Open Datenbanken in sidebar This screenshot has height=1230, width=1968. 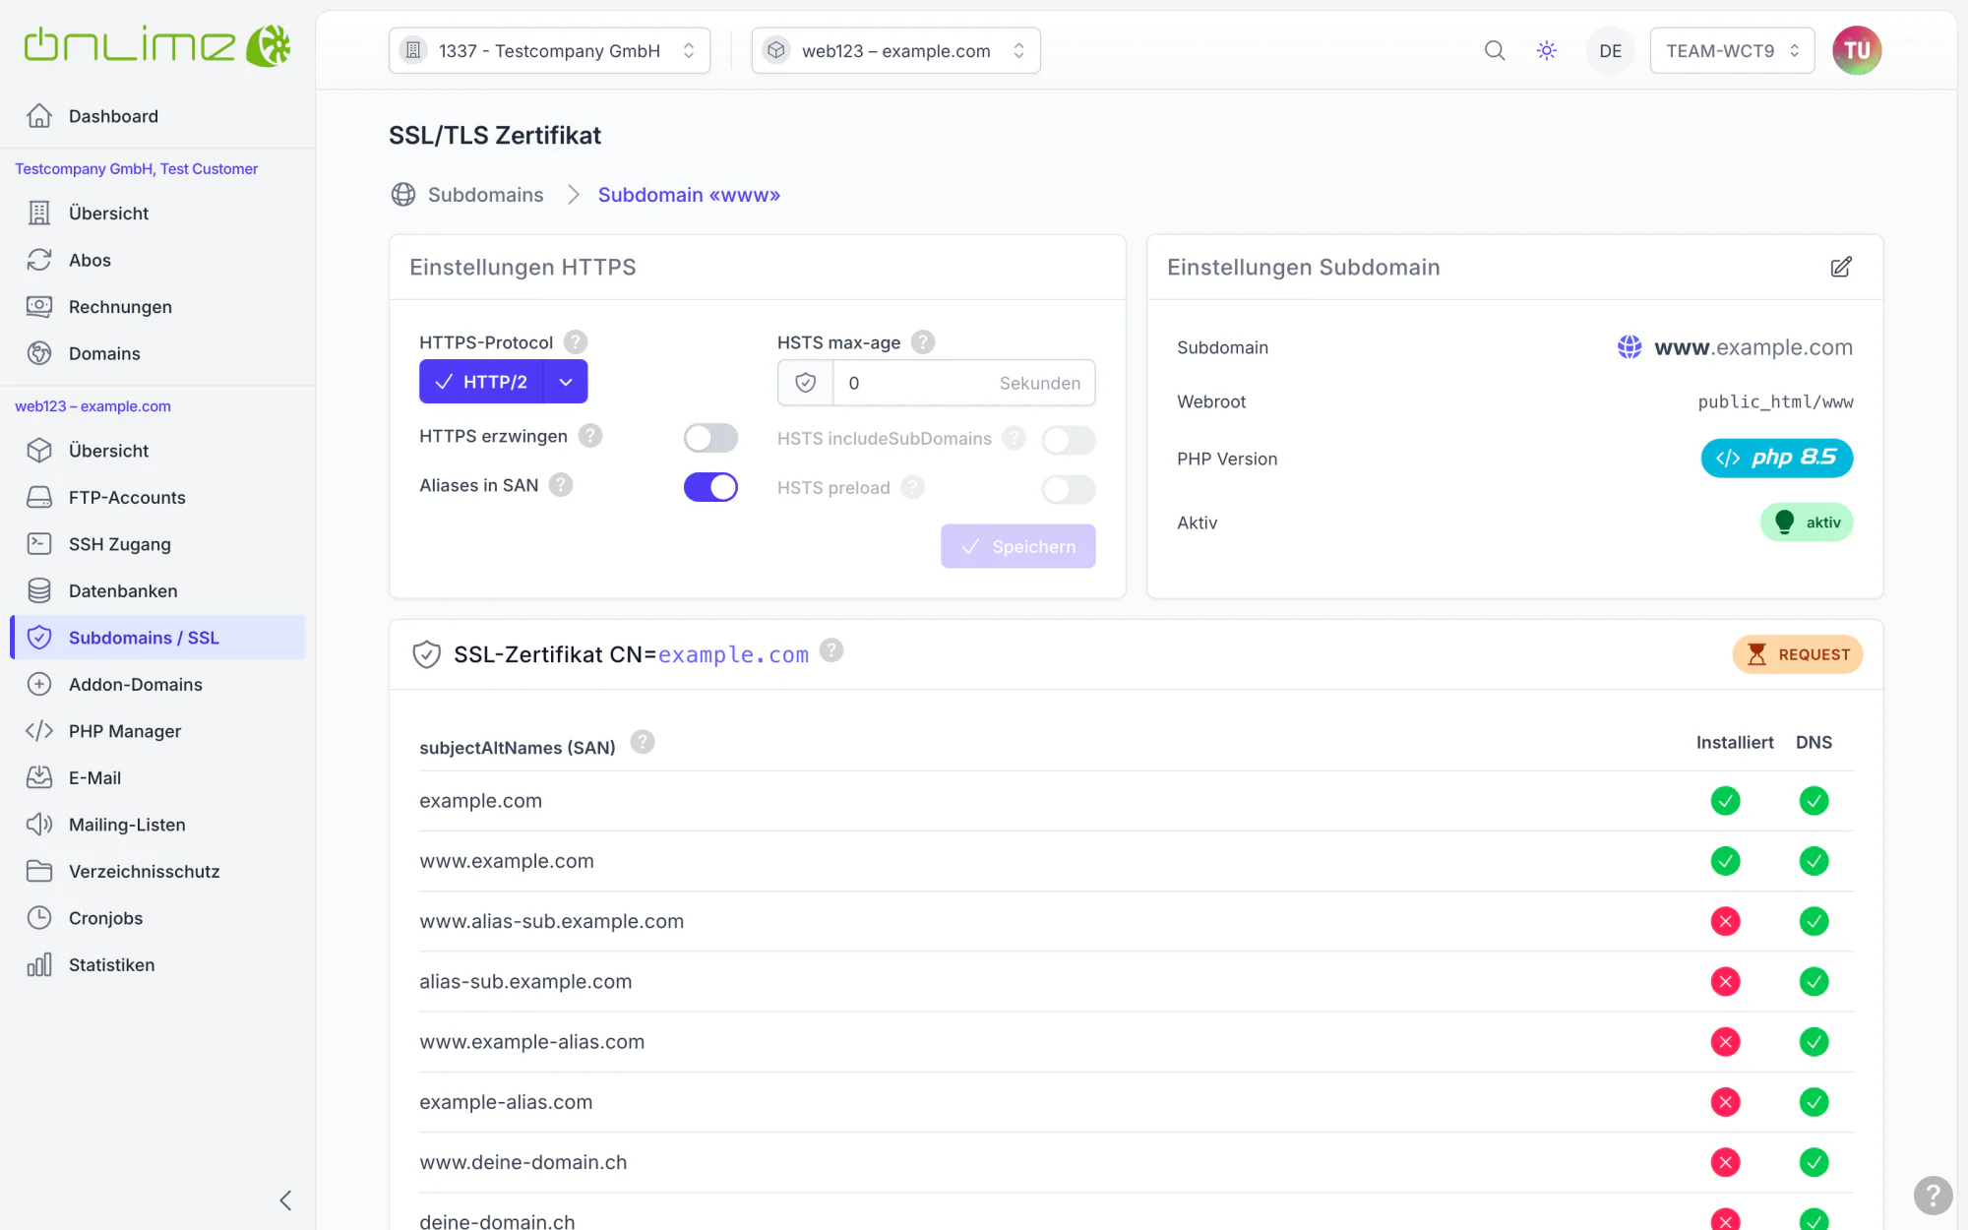coord(157,590)
